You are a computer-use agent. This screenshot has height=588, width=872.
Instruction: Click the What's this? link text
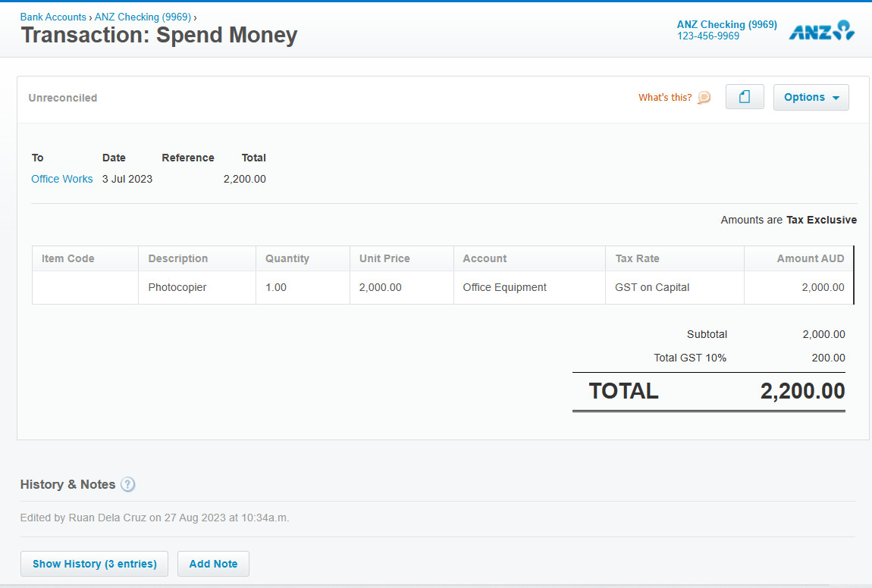[x=665, y=98]
